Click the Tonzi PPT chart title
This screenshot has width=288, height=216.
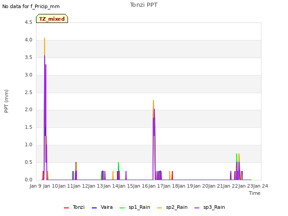point(144,5)
